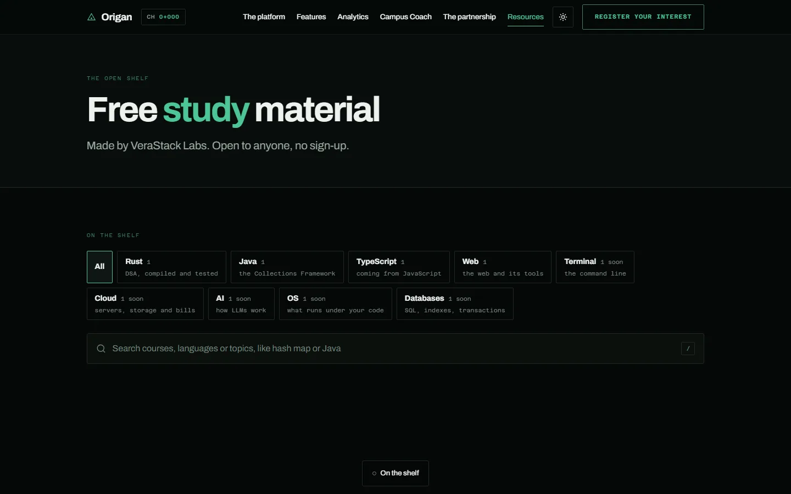Viewport: 791px width, 494px height.
Task: Open The partnership nav link
Action: click(x=470, y=17)
